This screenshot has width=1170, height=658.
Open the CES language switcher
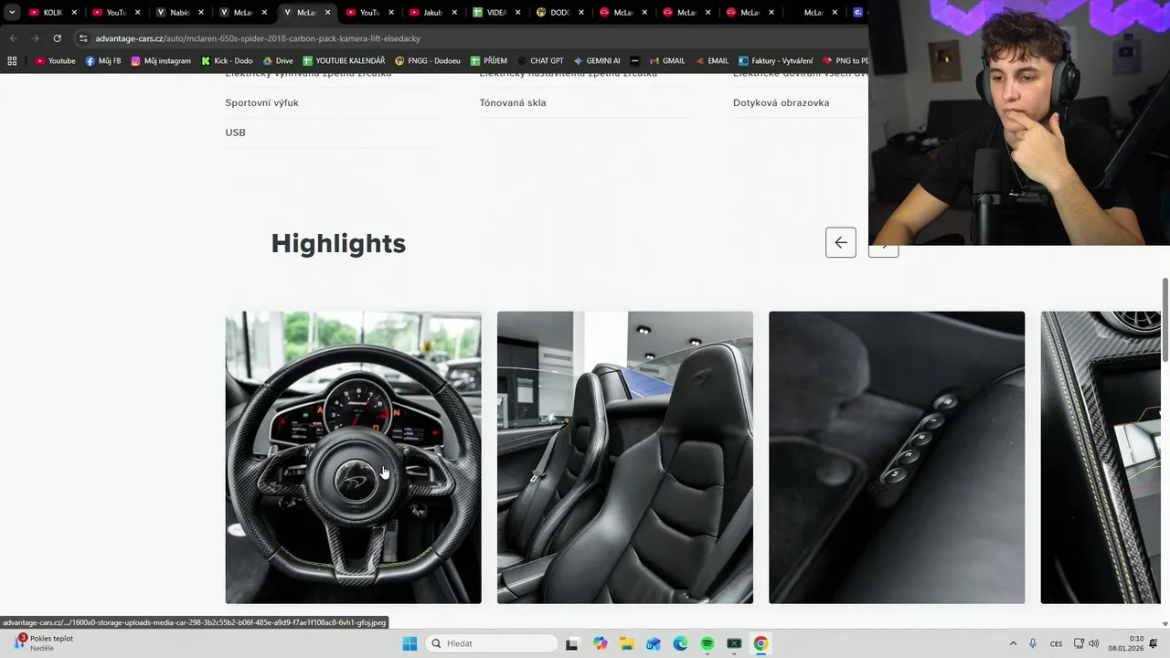tap(1056, 643)
